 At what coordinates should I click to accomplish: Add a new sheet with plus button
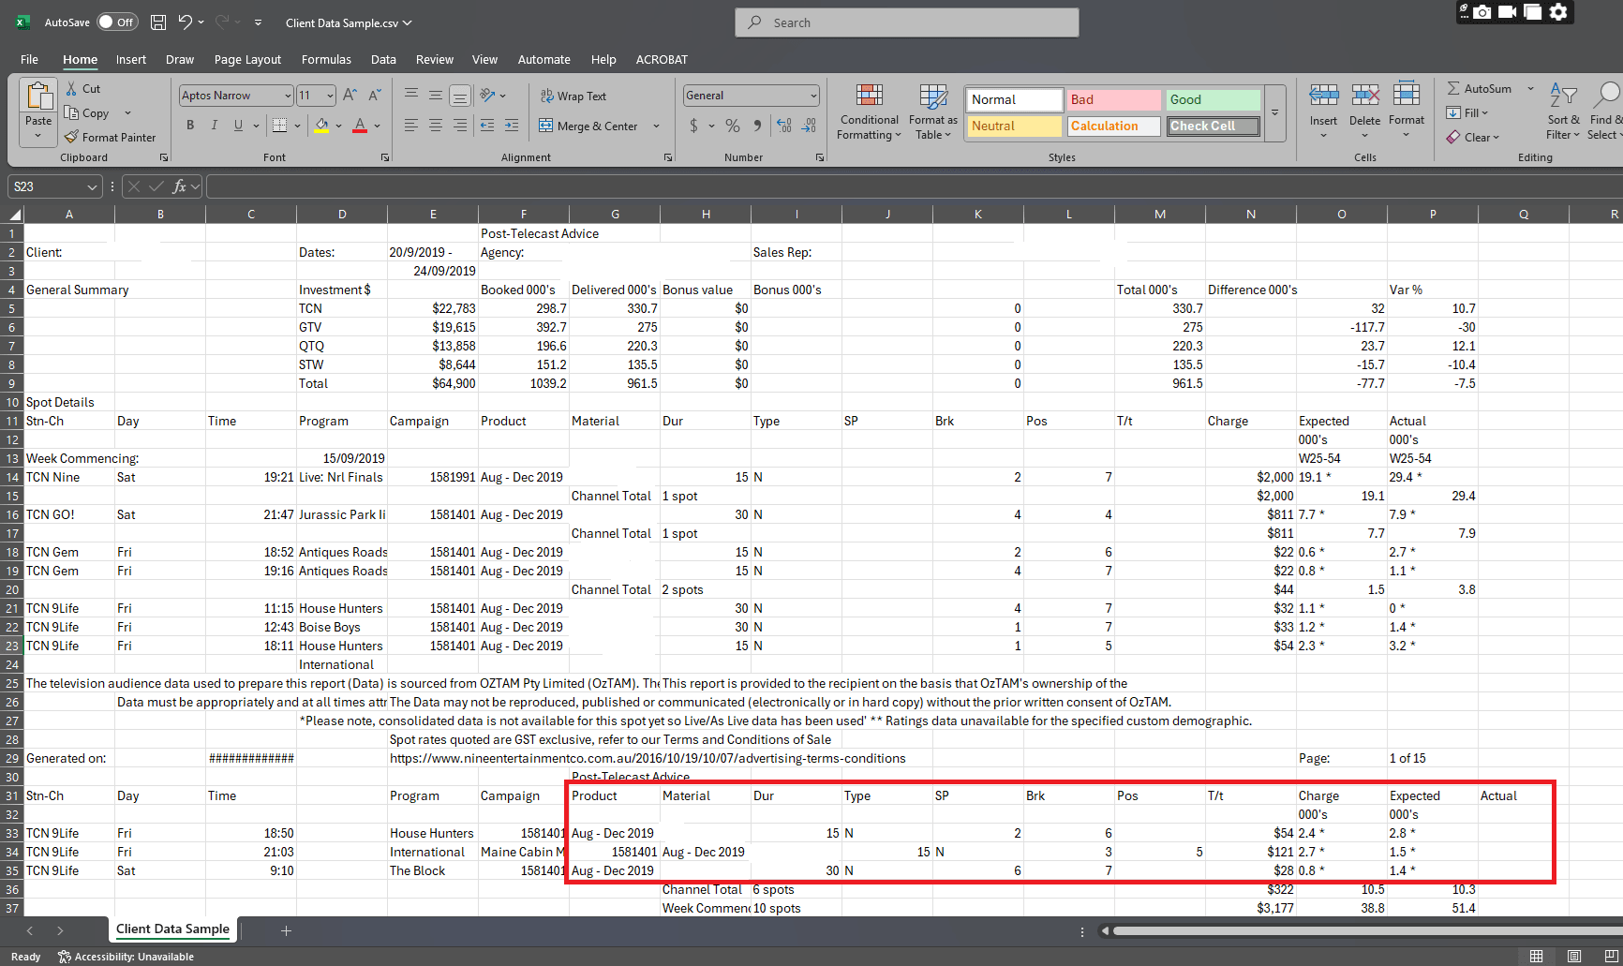(286, 930)
